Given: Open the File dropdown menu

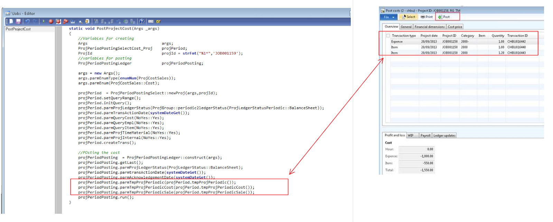Looking at the screenshot, I should coord(389,17).
